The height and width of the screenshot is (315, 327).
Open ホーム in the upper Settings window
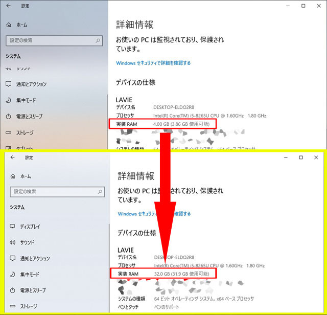[x=17, y=25]
